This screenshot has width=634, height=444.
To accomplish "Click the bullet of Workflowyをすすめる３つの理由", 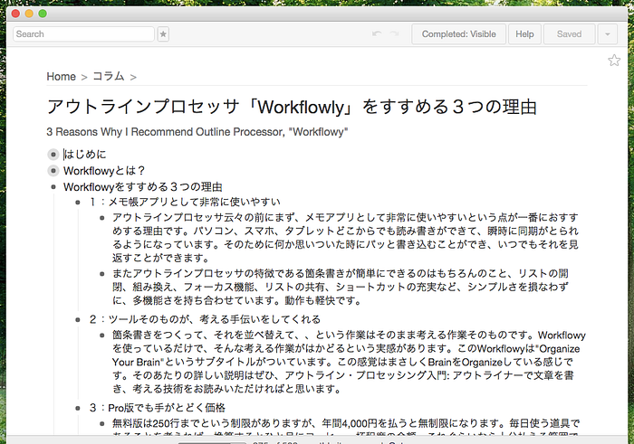I will click(53, 187).
